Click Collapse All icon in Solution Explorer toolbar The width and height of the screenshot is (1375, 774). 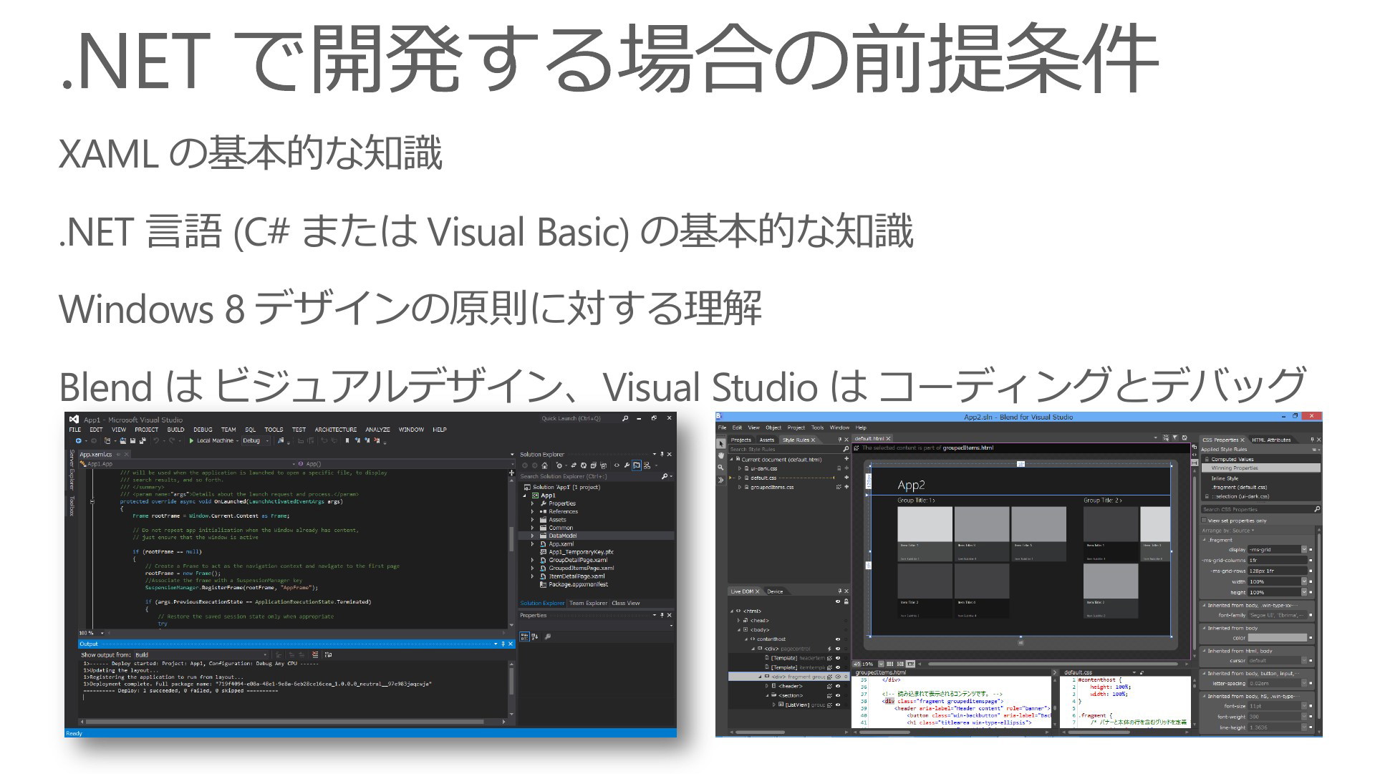[594, 465]
